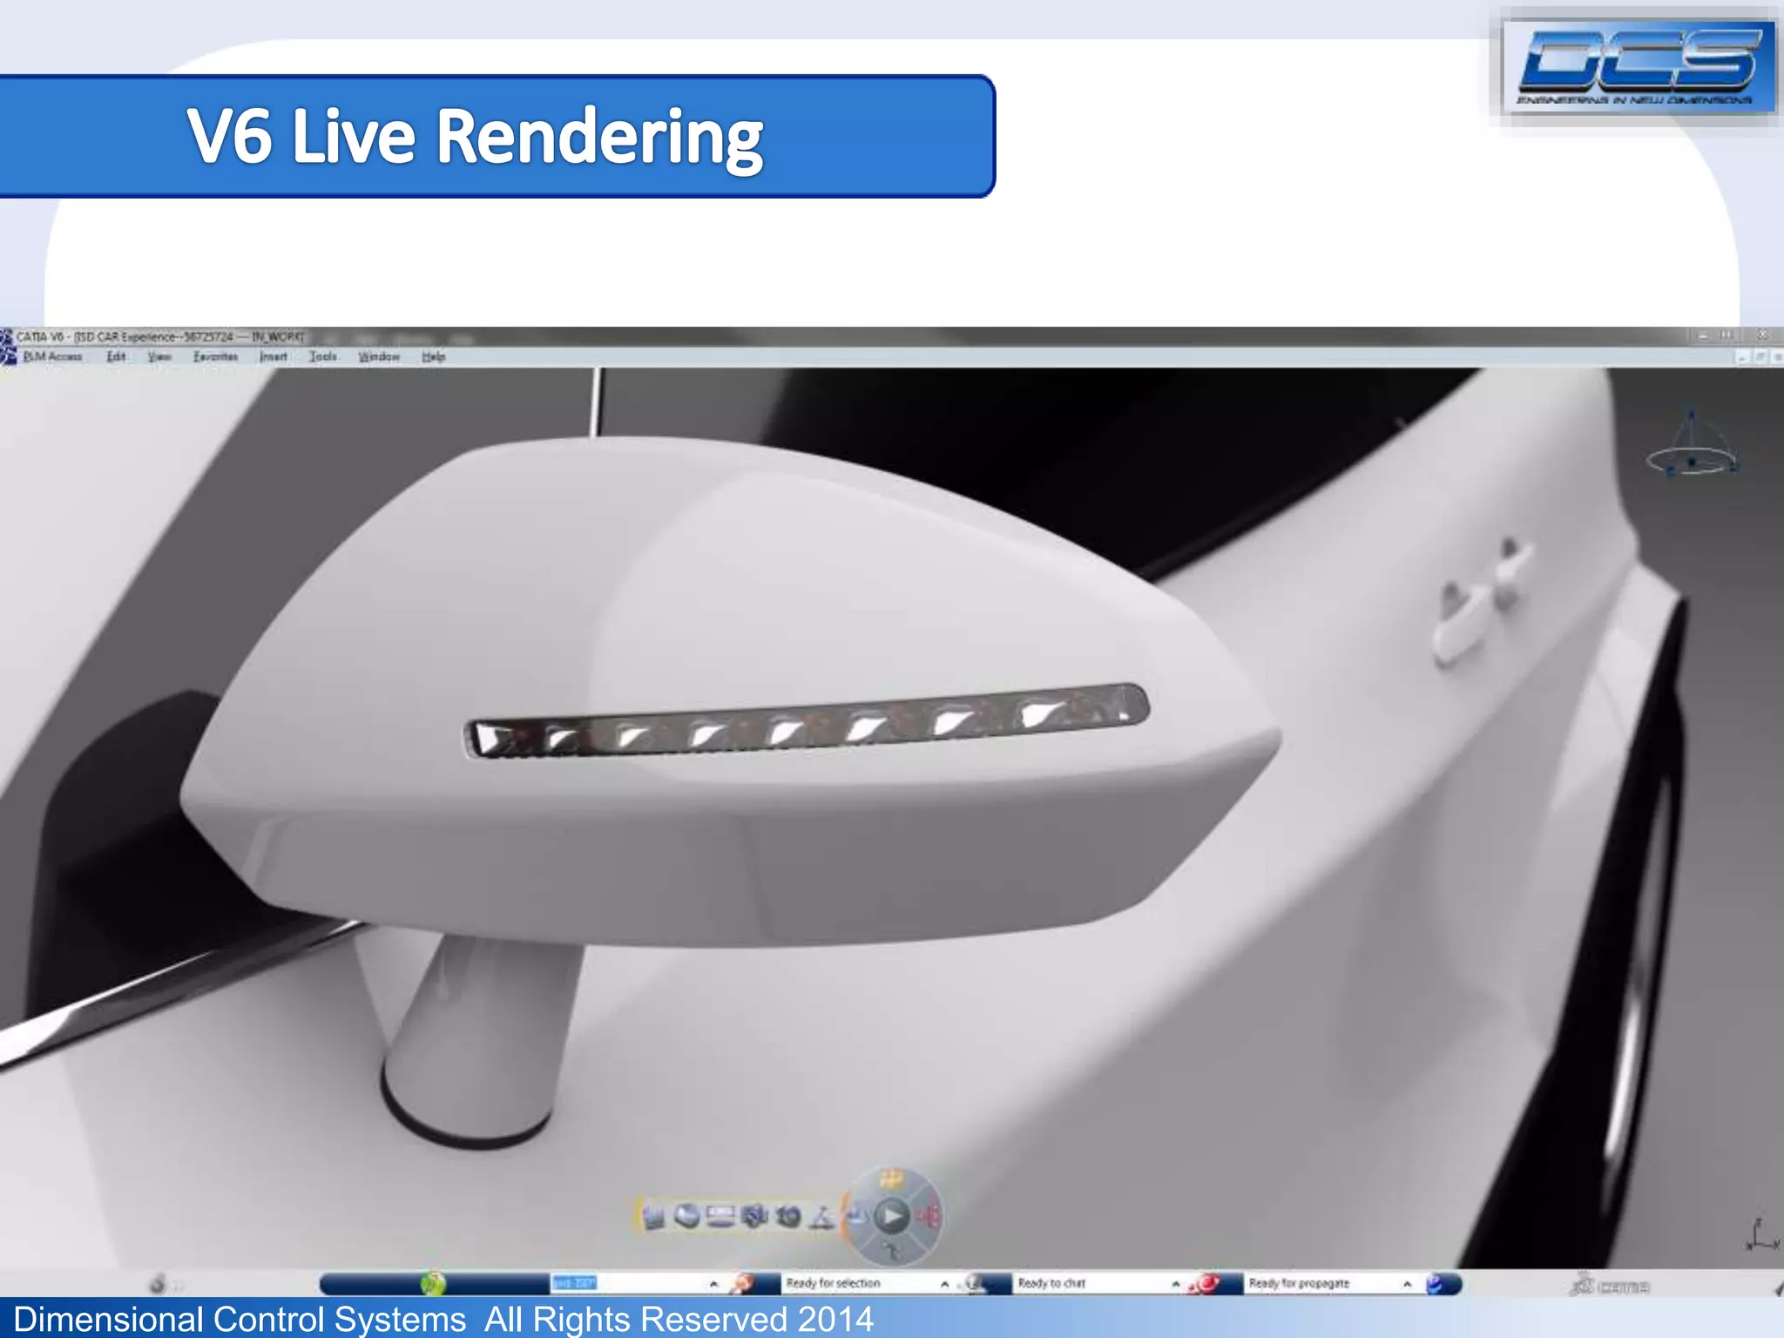Expand the Ready for selection dropdown
This screenshot has height=1338, width=1784.
pos(944,1284)
